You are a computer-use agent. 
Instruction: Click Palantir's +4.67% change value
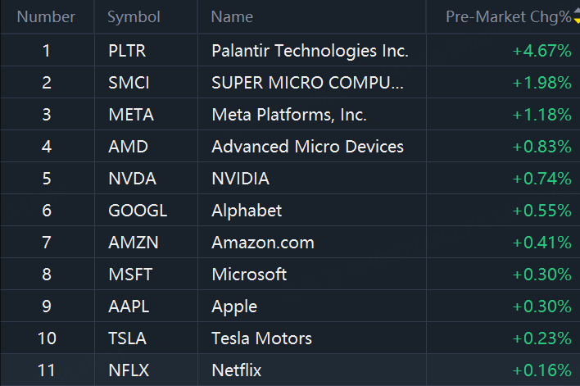click(541, 51)
